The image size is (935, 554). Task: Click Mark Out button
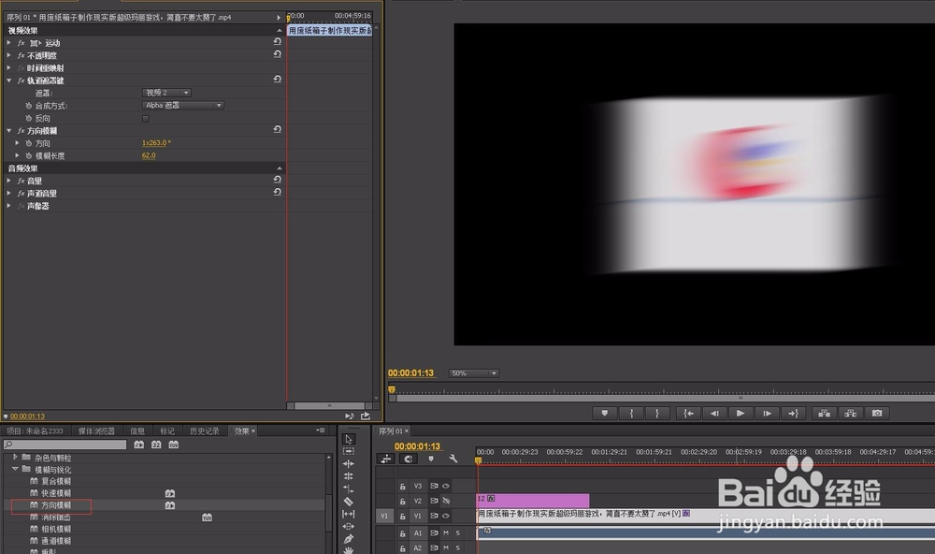tap(657, 413)
